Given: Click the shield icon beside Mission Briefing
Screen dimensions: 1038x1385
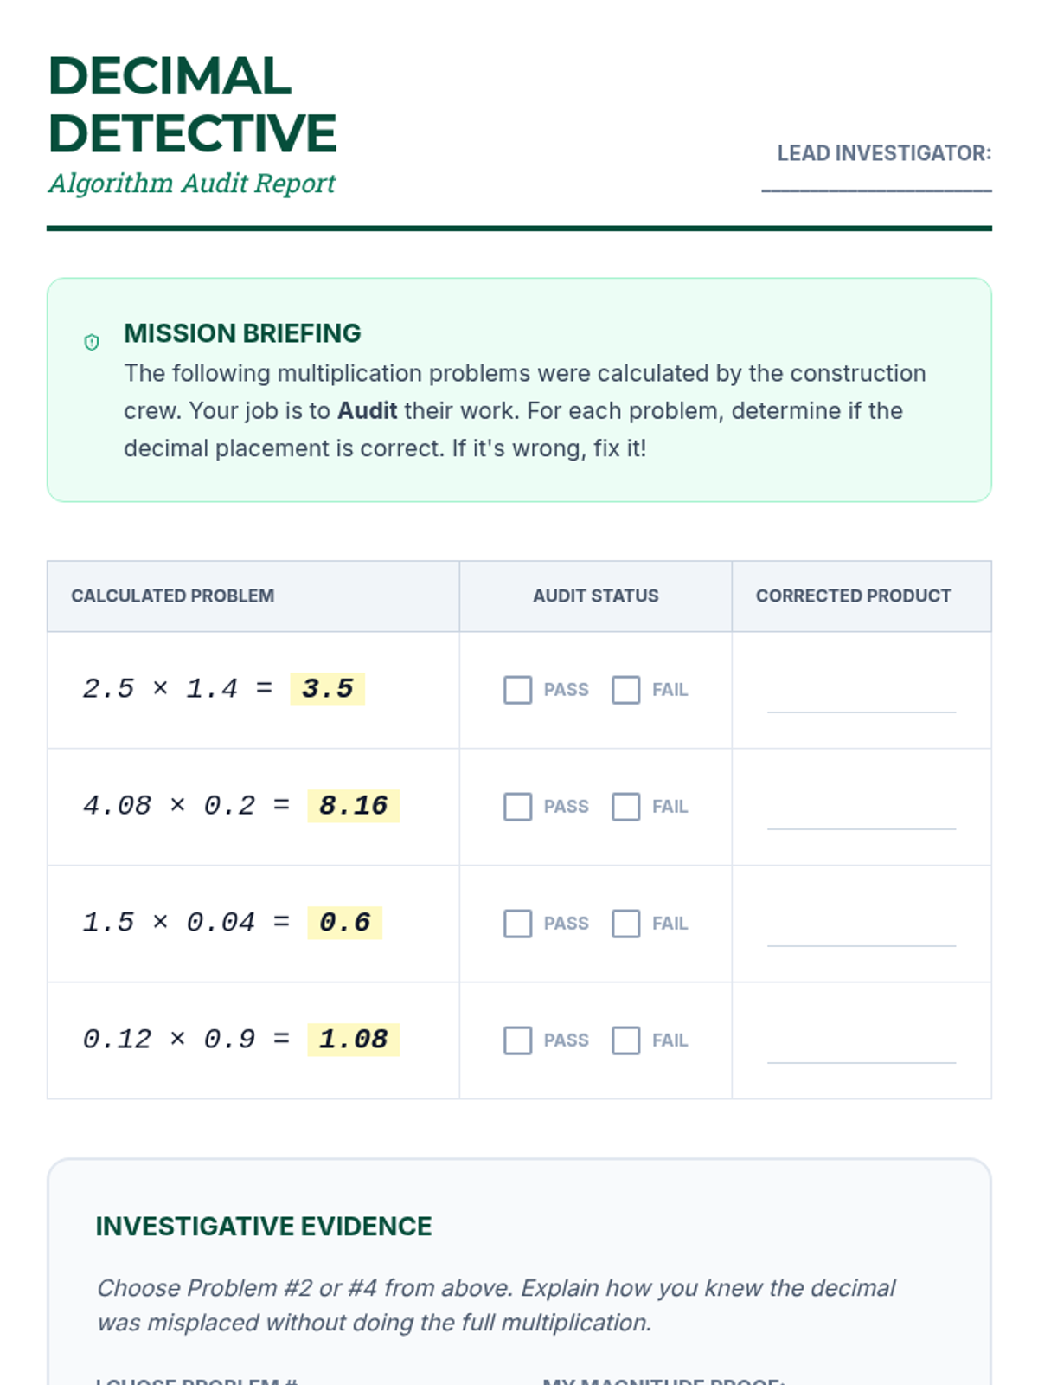Looking at the screenshot, I should pos(92,342).
